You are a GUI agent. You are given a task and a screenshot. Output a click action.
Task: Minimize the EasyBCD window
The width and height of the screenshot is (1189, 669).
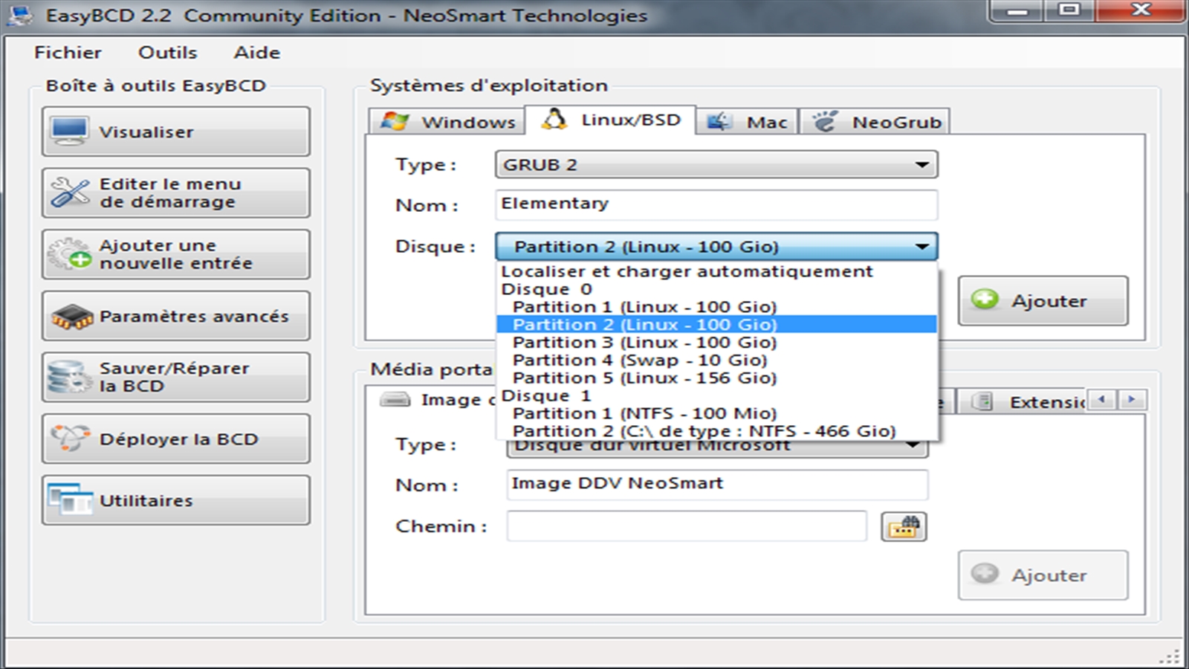pos(1017,11)
